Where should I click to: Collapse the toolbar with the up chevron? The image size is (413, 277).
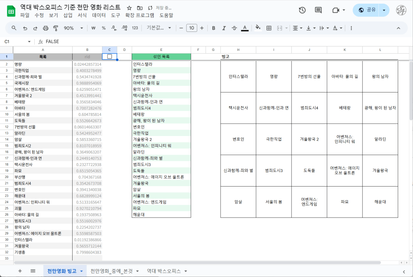tap(399, 28)
